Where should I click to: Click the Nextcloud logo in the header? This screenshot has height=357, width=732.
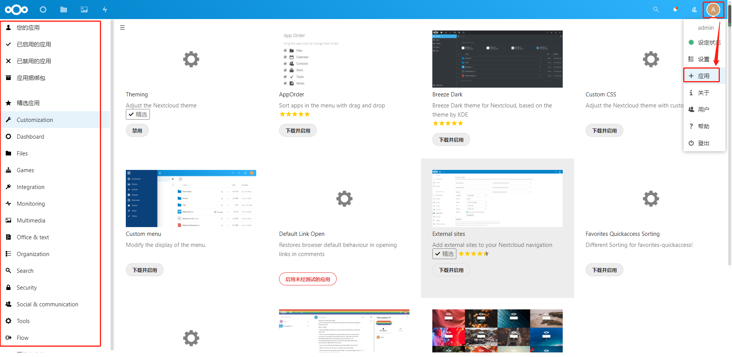[x=16, y=10]
